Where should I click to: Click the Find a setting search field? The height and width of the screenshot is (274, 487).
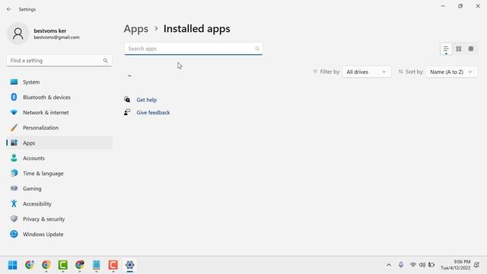(59, 61)
